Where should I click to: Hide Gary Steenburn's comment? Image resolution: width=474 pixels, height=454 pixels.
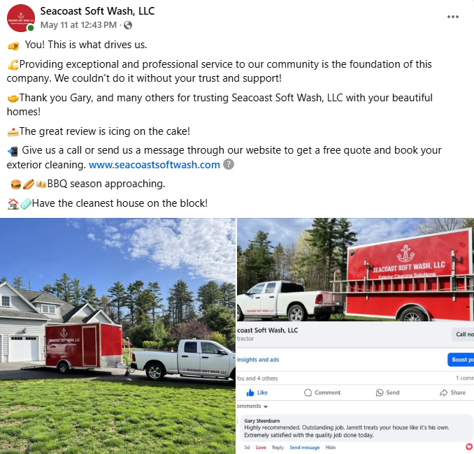331,447
